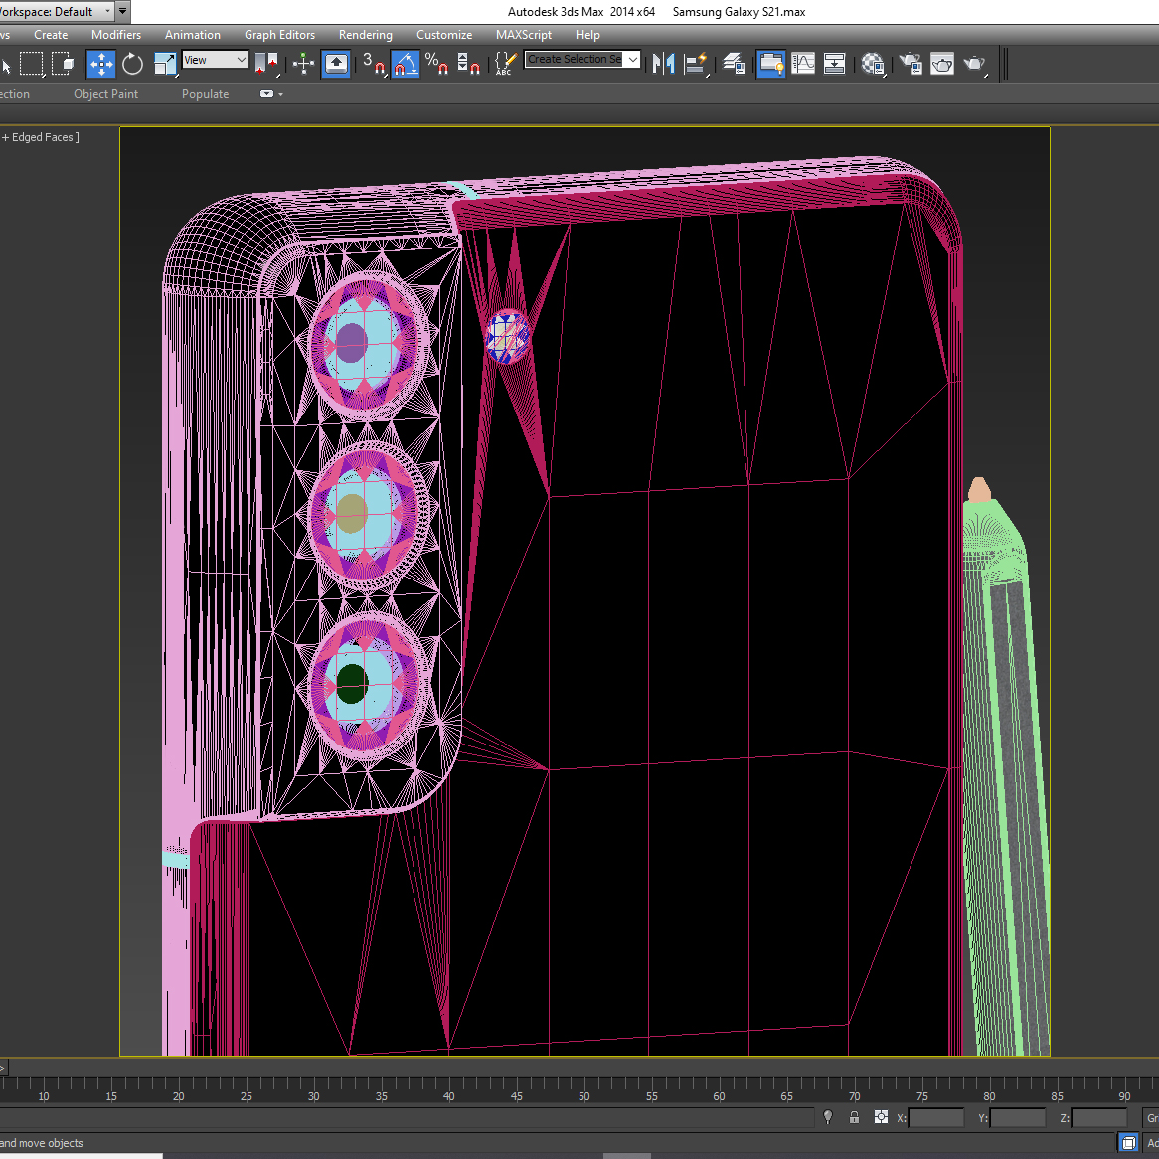Click the Populate ribbon tab

click(205, 94)
